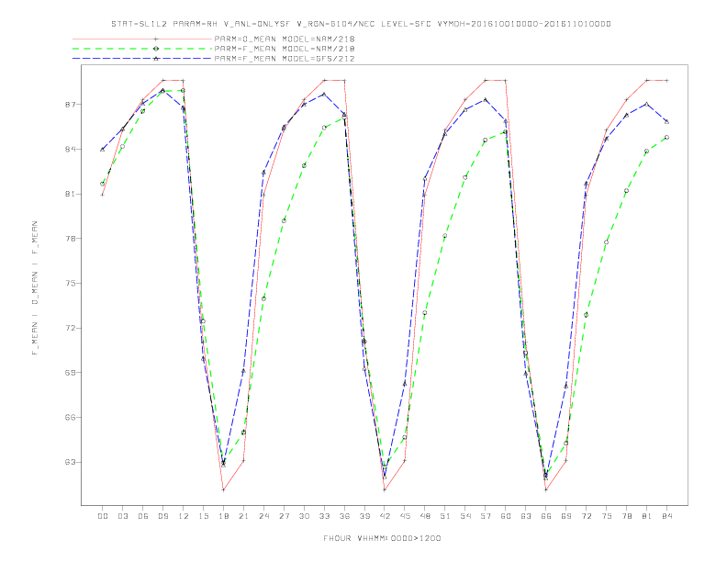Click green NAM circle data point at hour 48

click(425, 313)
